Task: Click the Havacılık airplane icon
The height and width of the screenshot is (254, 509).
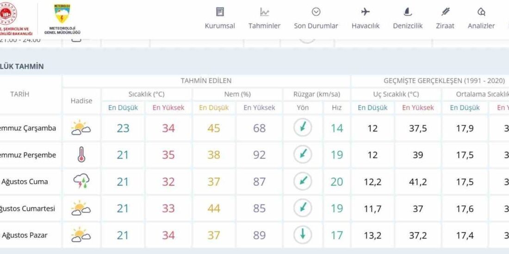Action: coord(365,12)
